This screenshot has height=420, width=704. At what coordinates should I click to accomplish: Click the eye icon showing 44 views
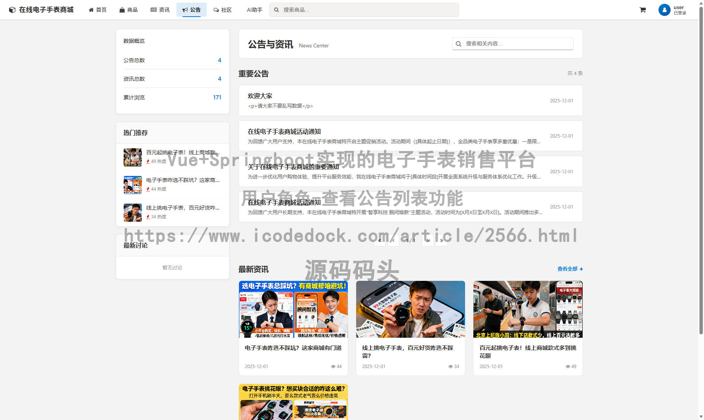tap(333, 366)
